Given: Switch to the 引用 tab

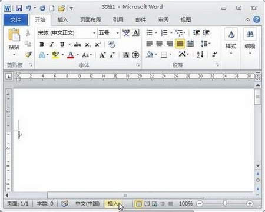Looking at the screenshot, I should click(x=118, y=19).
